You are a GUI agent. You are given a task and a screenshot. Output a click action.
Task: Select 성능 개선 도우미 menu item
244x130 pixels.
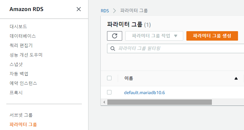pyautogui.click(x=26, y=55)
